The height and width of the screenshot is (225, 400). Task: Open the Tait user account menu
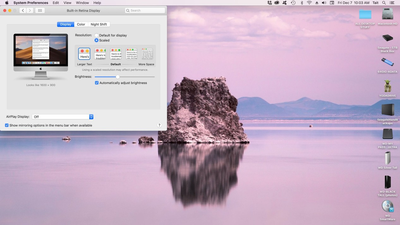(375, 3)
